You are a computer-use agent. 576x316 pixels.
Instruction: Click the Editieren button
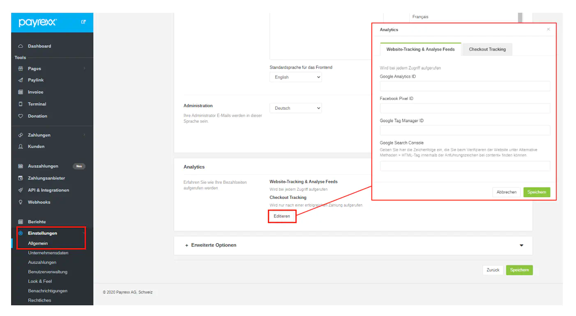[x=282, y=216]
